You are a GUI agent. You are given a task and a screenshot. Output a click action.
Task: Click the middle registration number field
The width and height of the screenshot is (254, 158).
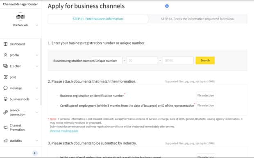point(142,61)
